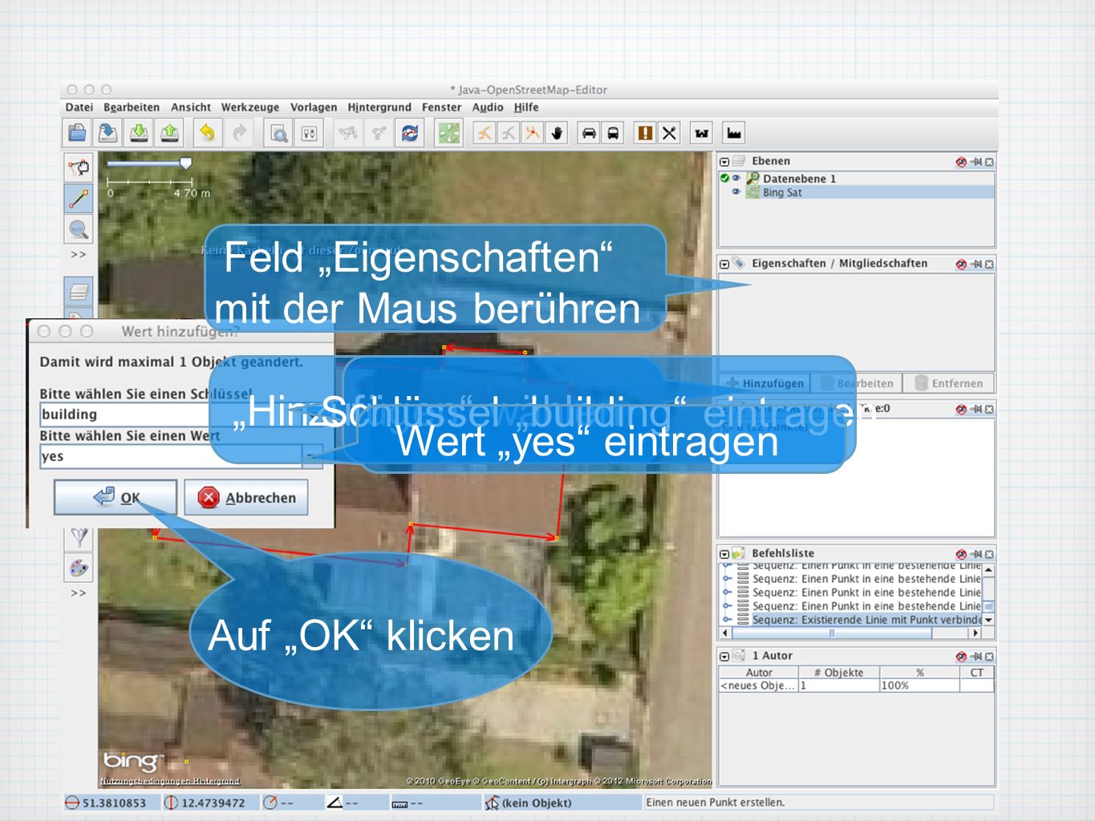
Task: Expand selected Sequenz Existierende Linie tree node
Action: [727, 620]
